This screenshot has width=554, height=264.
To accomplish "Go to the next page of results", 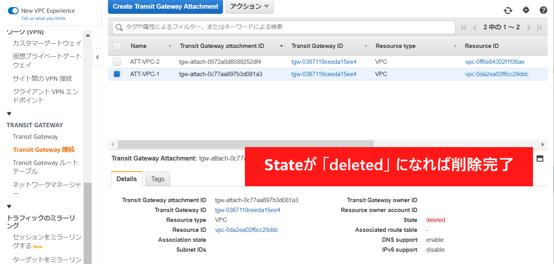I will pyautogui.click(x=529, y=27).
